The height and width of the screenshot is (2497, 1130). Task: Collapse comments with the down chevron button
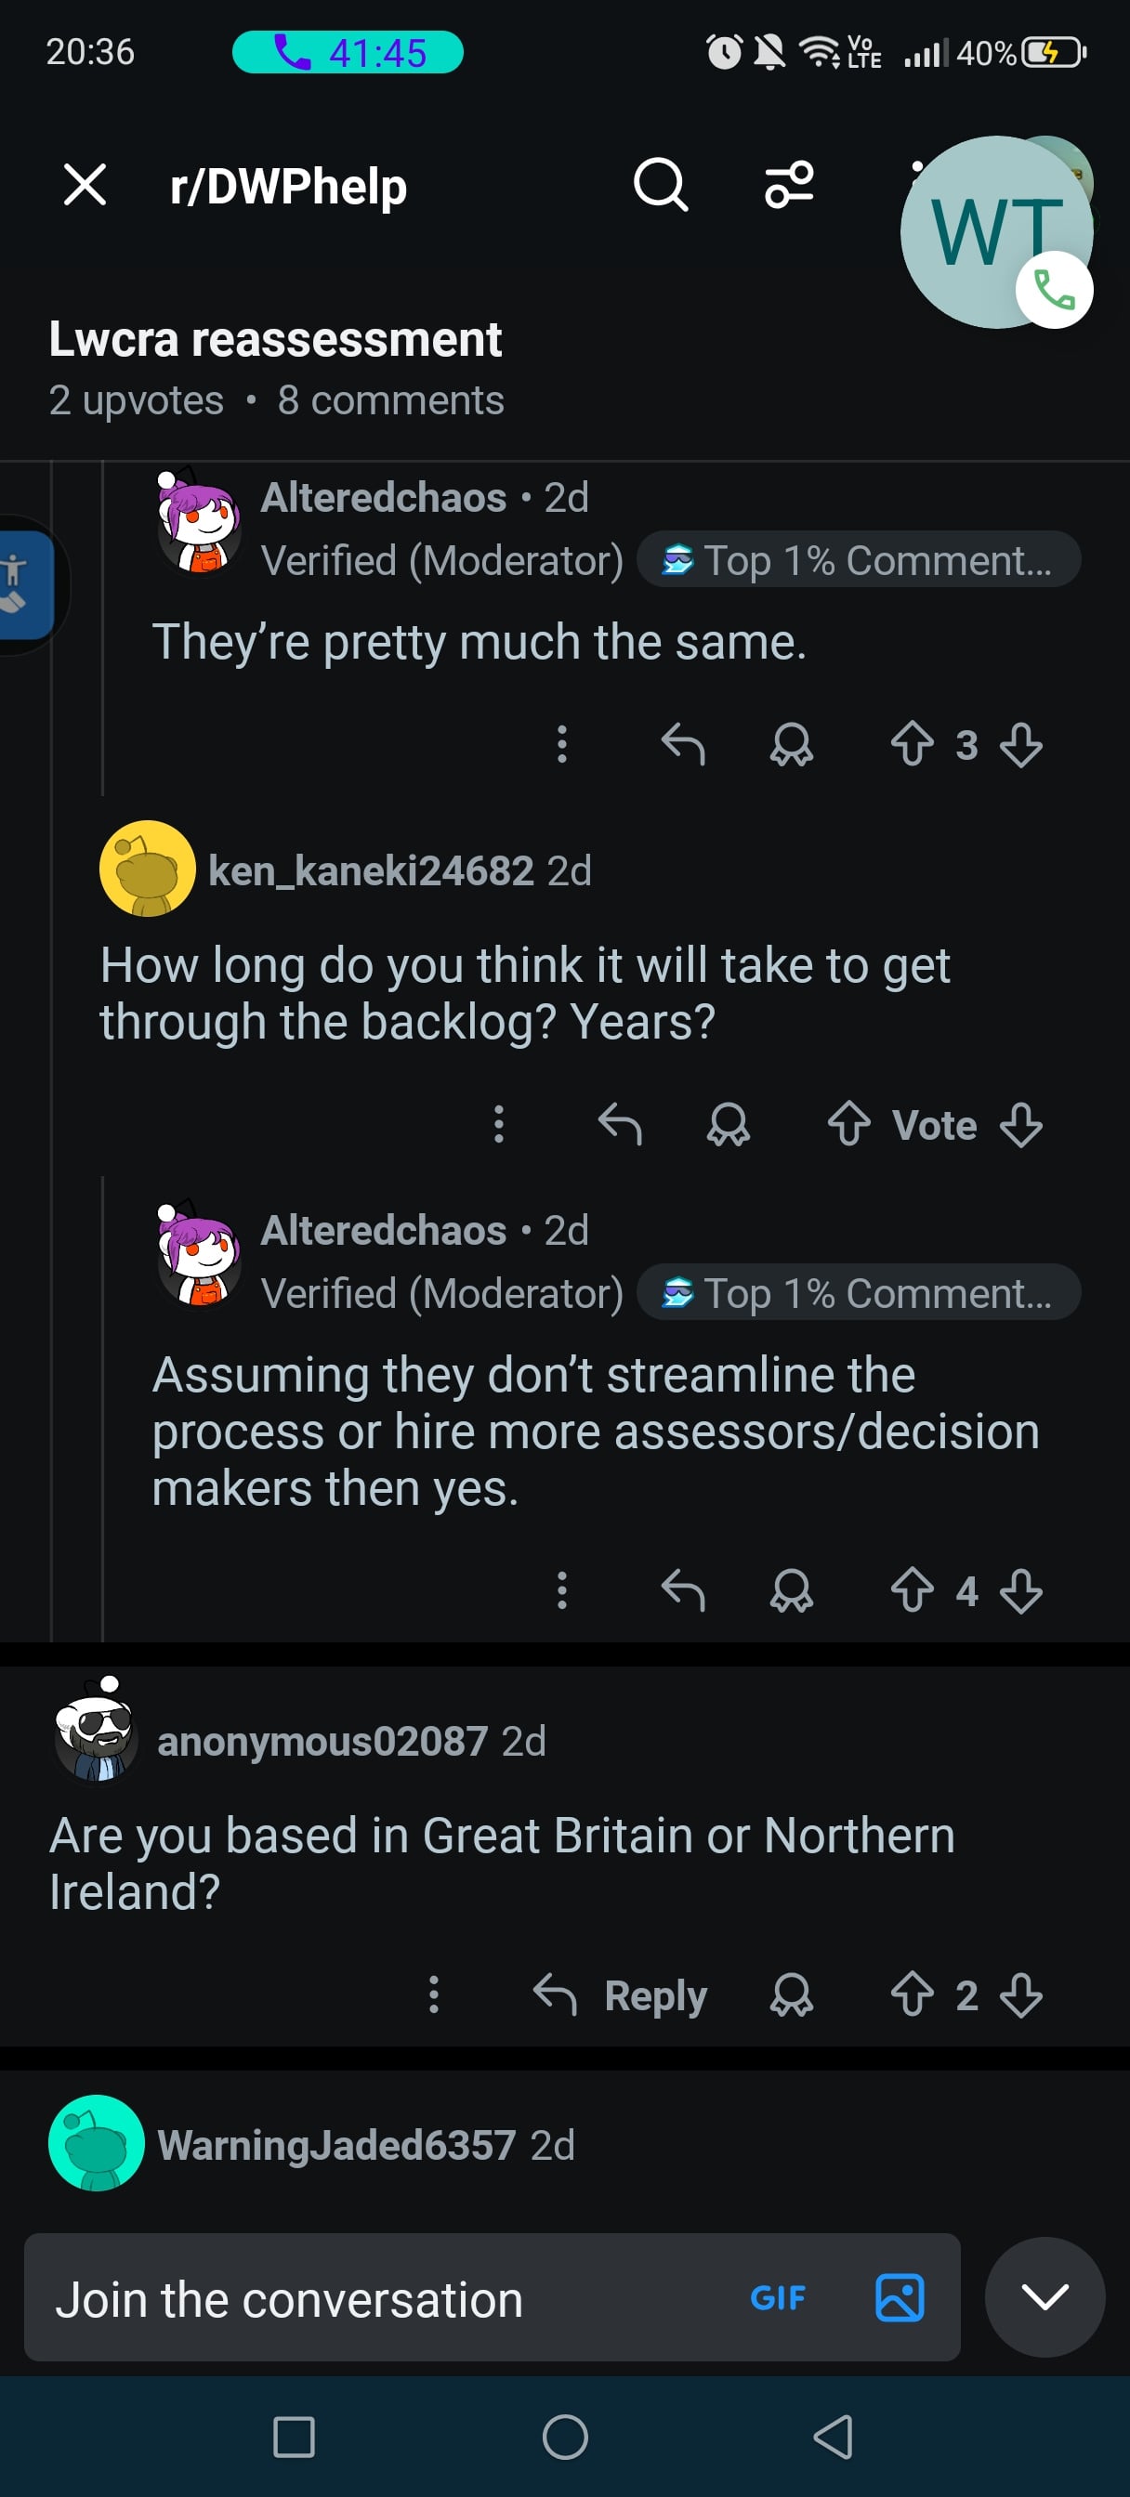tap(1045, 2296)
